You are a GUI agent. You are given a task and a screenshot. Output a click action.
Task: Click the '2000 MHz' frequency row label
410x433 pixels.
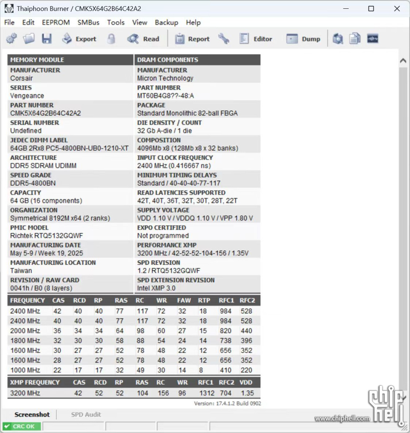(25, 331)
